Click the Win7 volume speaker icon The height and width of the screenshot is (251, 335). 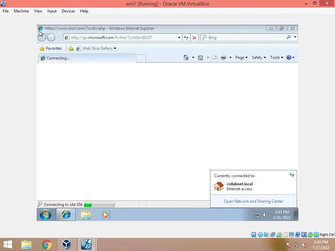pos(265,215)
